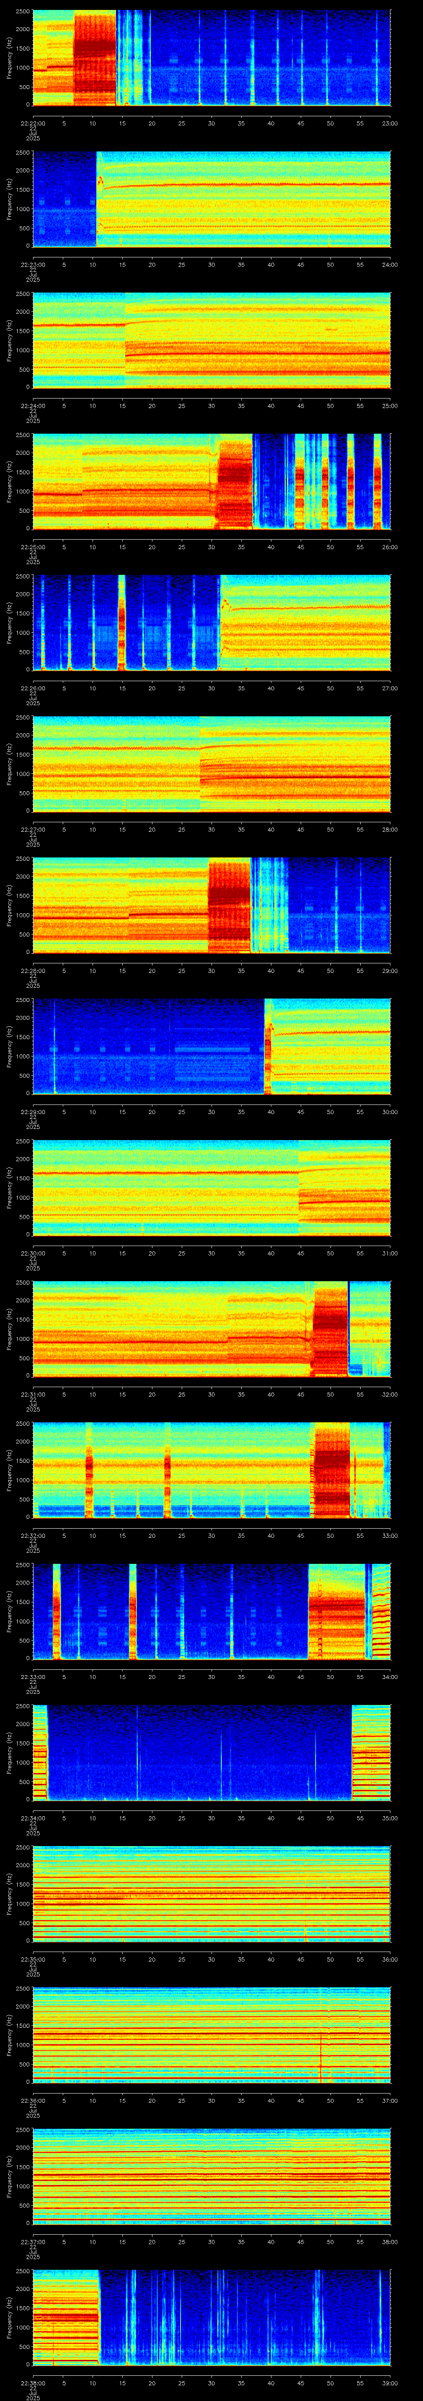Open the spectrogram panel beginning at 22:24:00
This screenshot has width=423, height=2401.
(x=211, y=340)
